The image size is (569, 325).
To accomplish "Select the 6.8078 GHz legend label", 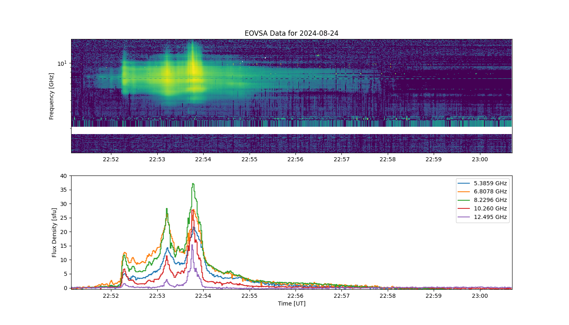I will pyautogui.click(x=490, y=192).
